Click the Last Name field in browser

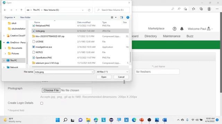(157, 72)
